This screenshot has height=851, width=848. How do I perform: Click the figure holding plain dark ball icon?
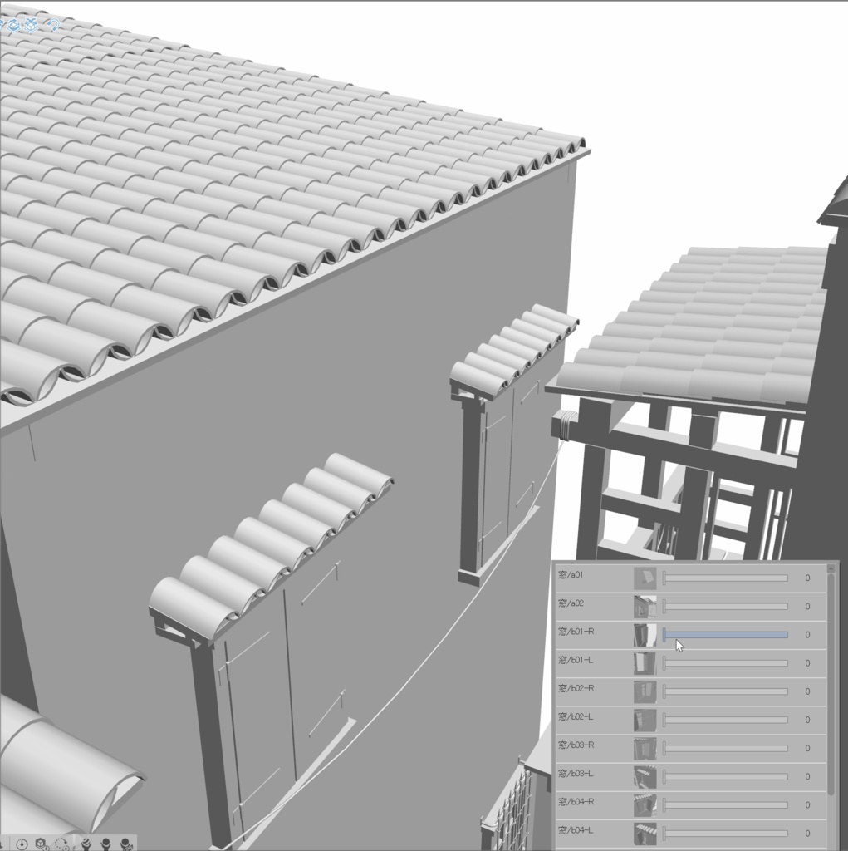tap(105, 844)
